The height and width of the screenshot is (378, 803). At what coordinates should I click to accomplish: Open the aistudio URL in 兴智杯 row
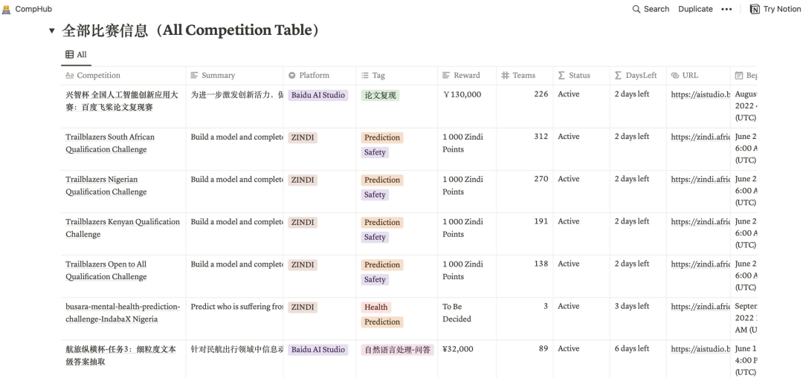point(700,94)
